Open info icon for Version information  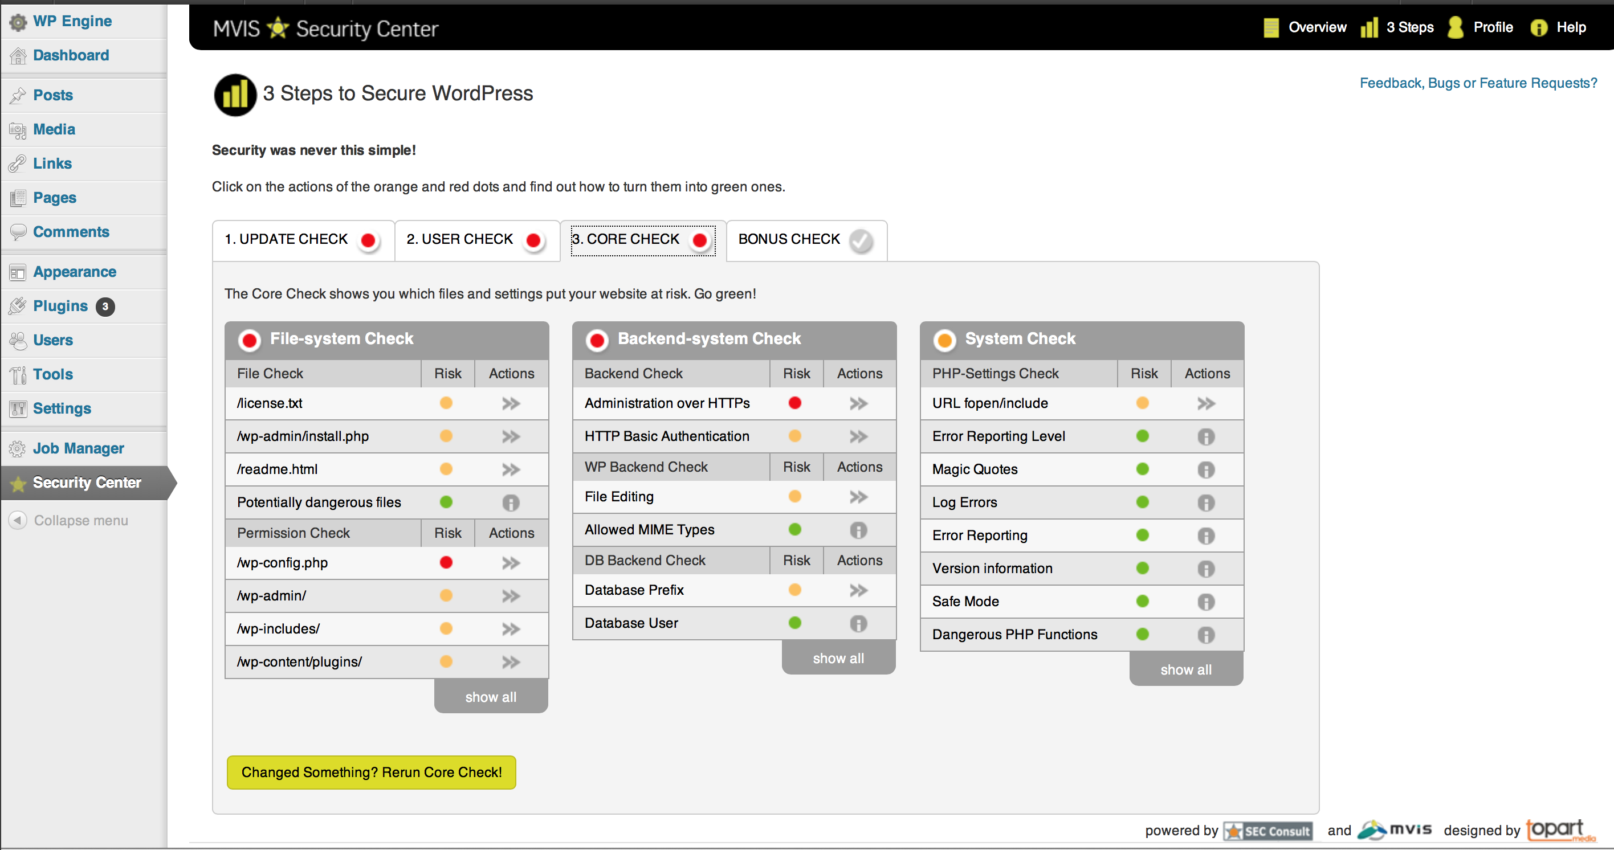(1205, 569)
